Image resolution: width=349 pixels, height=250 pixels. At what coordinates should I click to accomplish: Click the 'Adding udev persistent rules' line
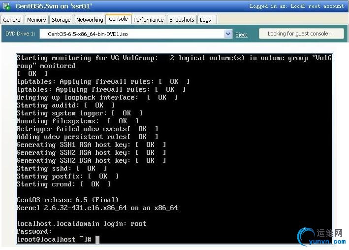[87, 137]
